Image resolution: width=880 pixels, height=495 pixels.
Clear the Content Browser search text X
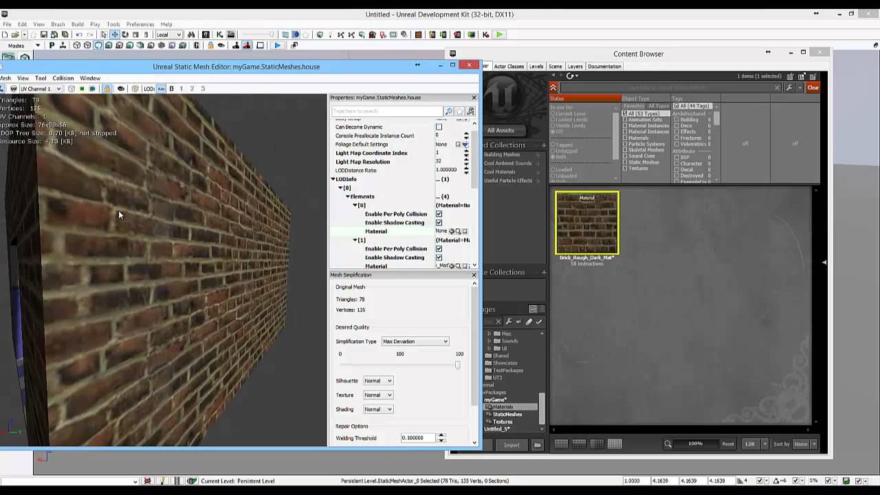(778, 87)
